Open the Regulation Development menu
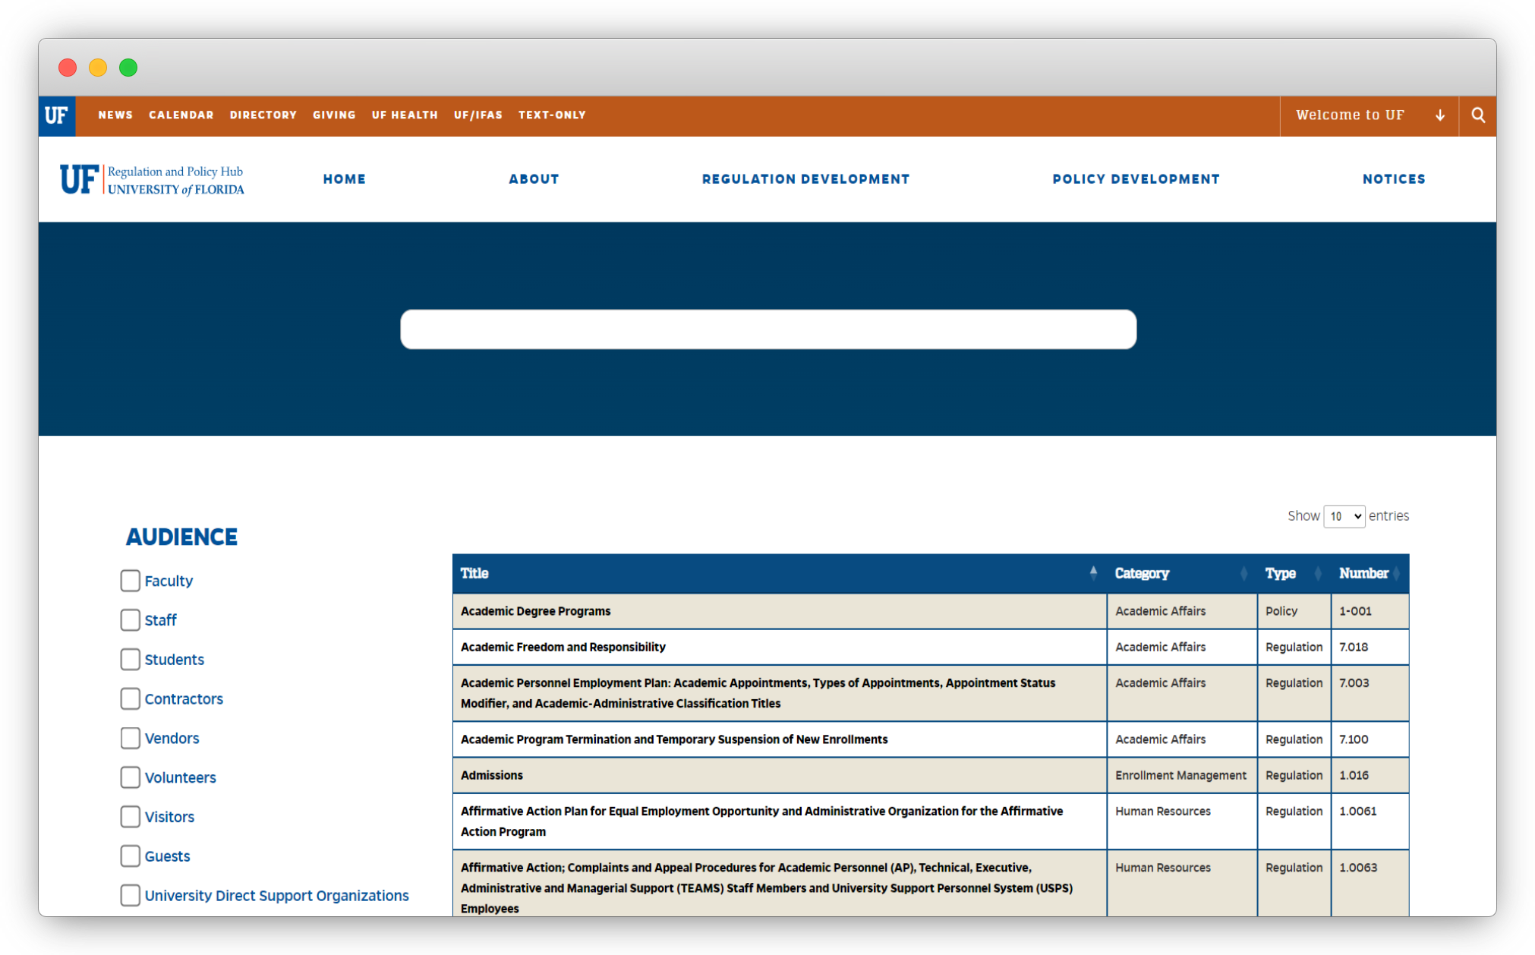Screen dimensions: 1535x955 (x=805, y=179)
